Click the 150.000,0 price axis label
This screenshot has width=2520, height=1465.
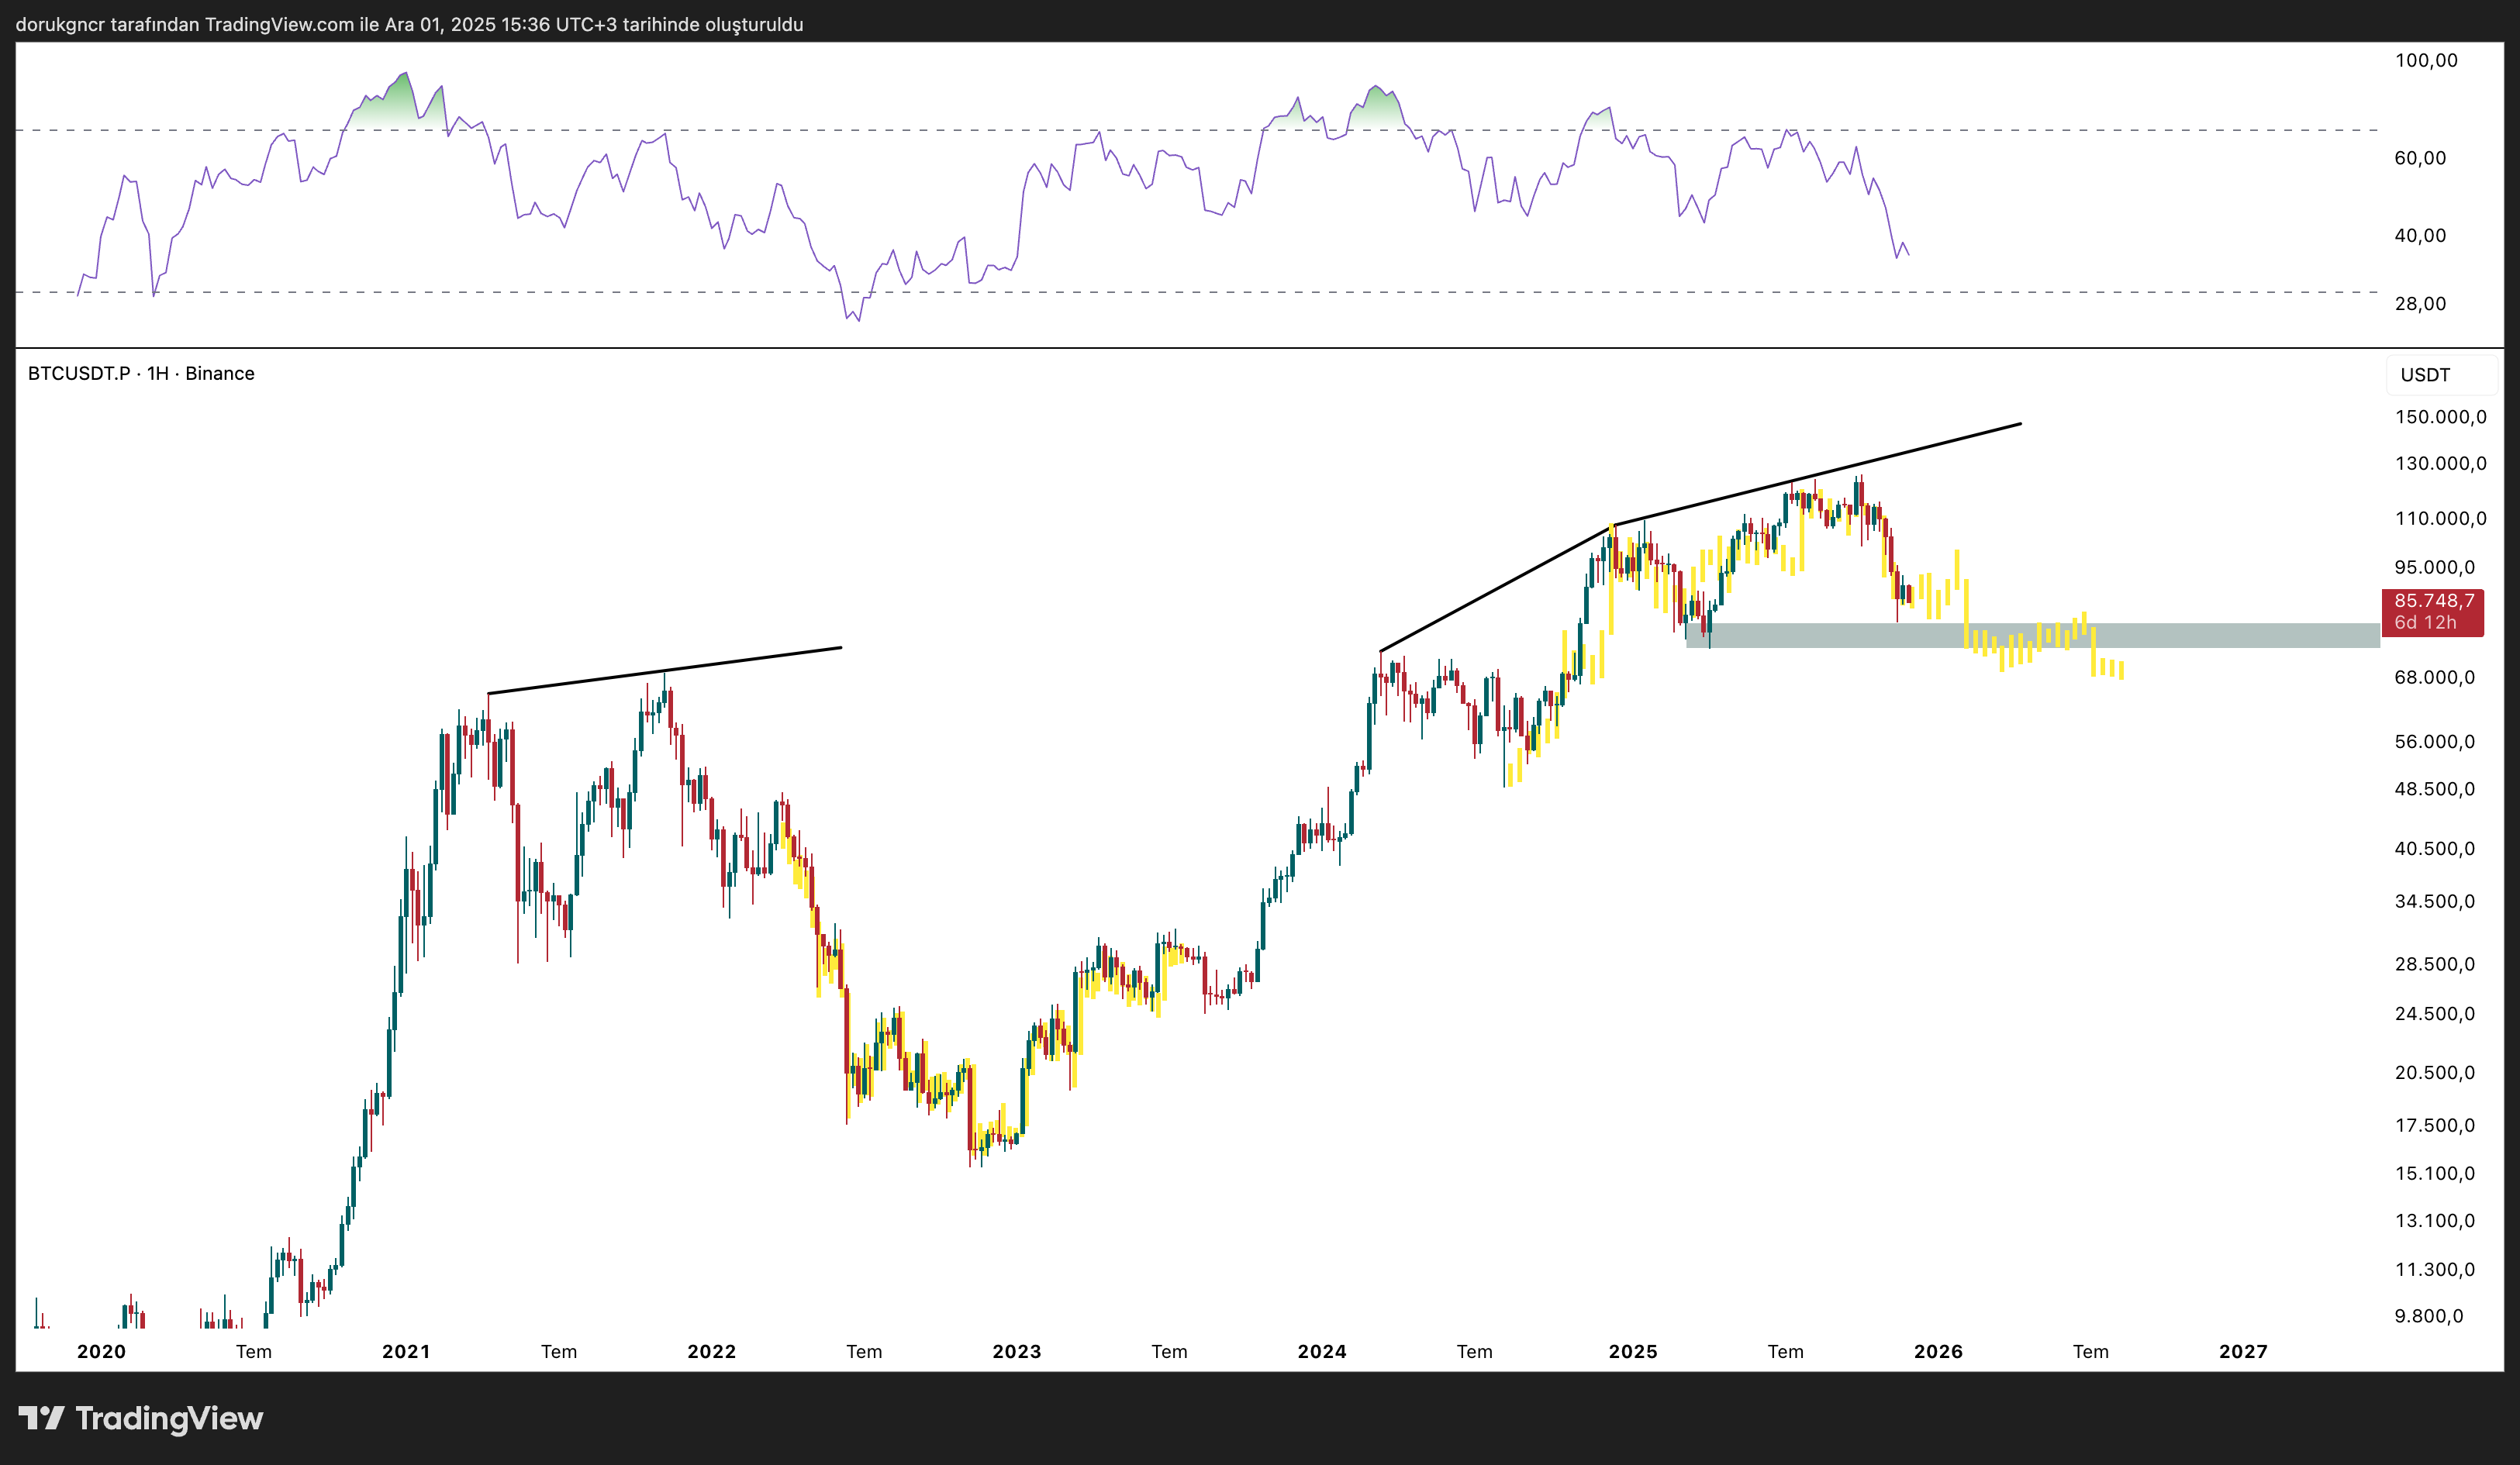tap(2439, 417)
